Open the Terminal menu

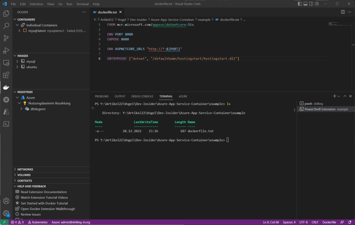coord(83,4)
